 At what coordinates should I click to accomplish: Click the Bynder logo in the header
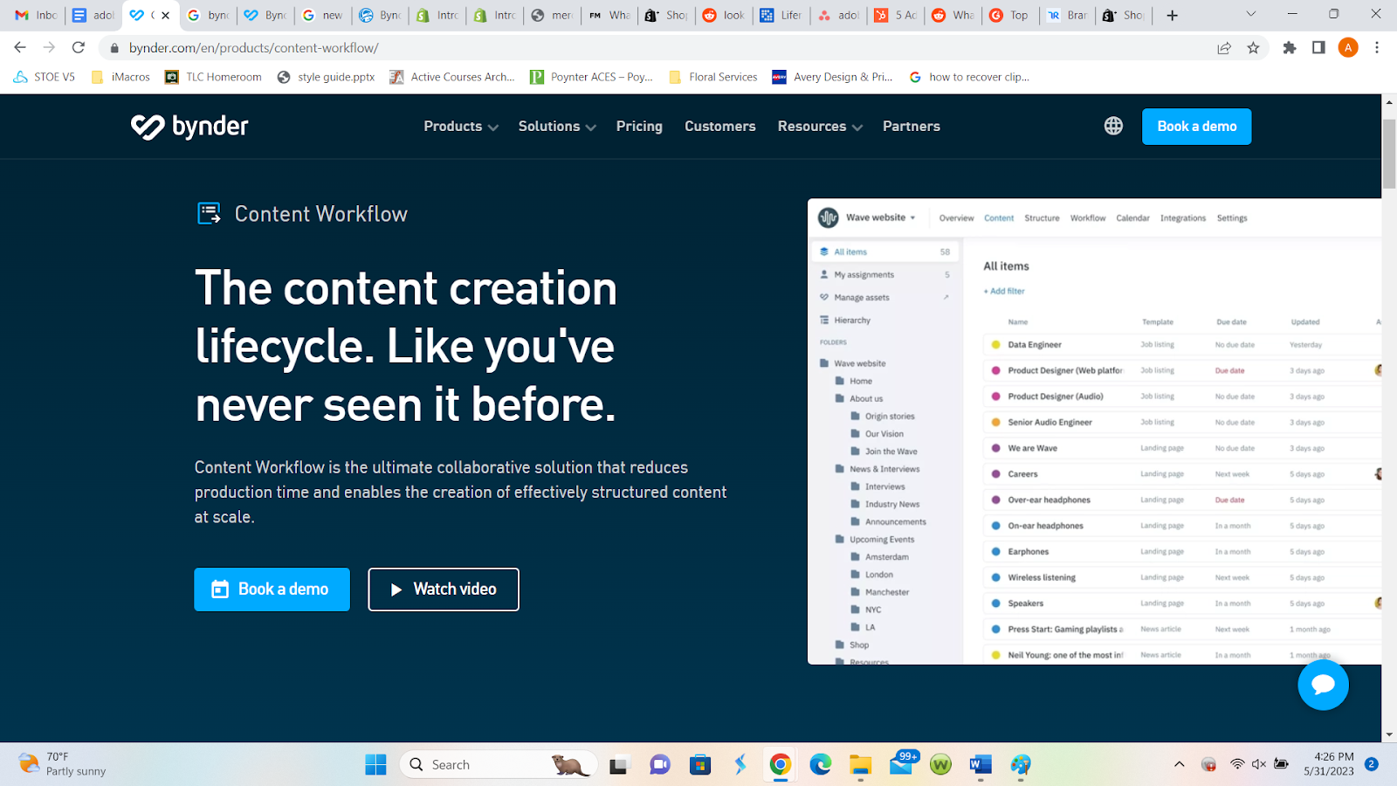pos(189,127)
